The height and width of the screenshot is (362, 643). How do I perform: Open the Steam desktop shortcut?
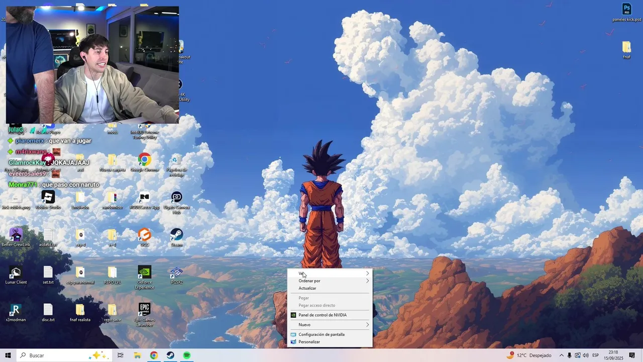(x=176, y=237)
